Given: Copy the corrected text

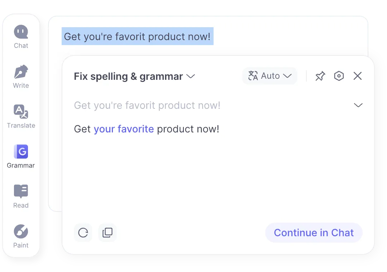Looking at the screenshot, I should tap(107, 233).
